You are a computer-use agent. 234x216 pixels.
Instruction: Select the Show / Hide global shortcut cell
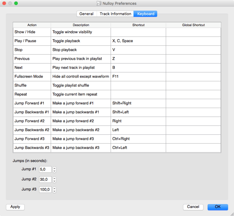point(193,32)
